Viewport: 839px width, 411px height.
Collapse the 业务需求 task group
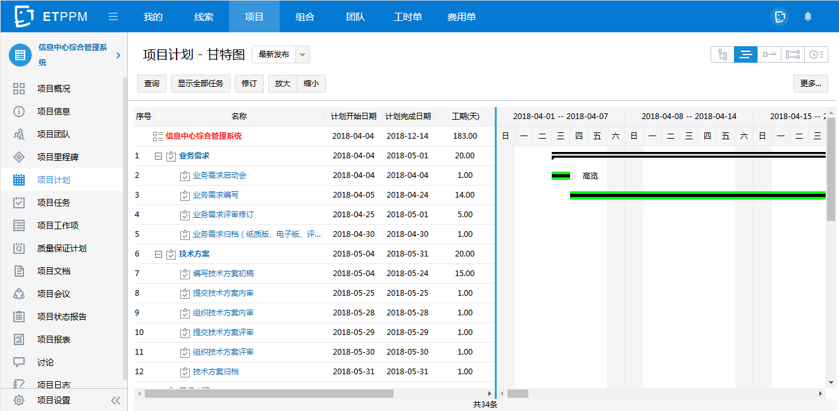click(x=158, y=156)
